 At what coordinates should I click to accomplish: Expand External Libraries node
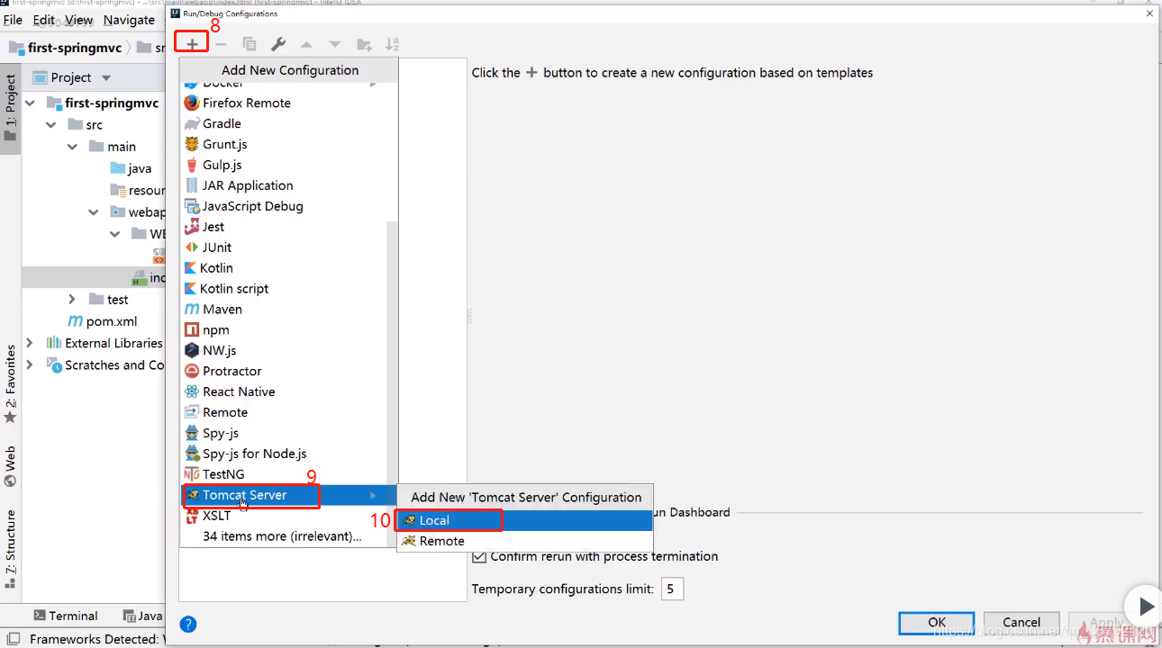pos(30,343)
